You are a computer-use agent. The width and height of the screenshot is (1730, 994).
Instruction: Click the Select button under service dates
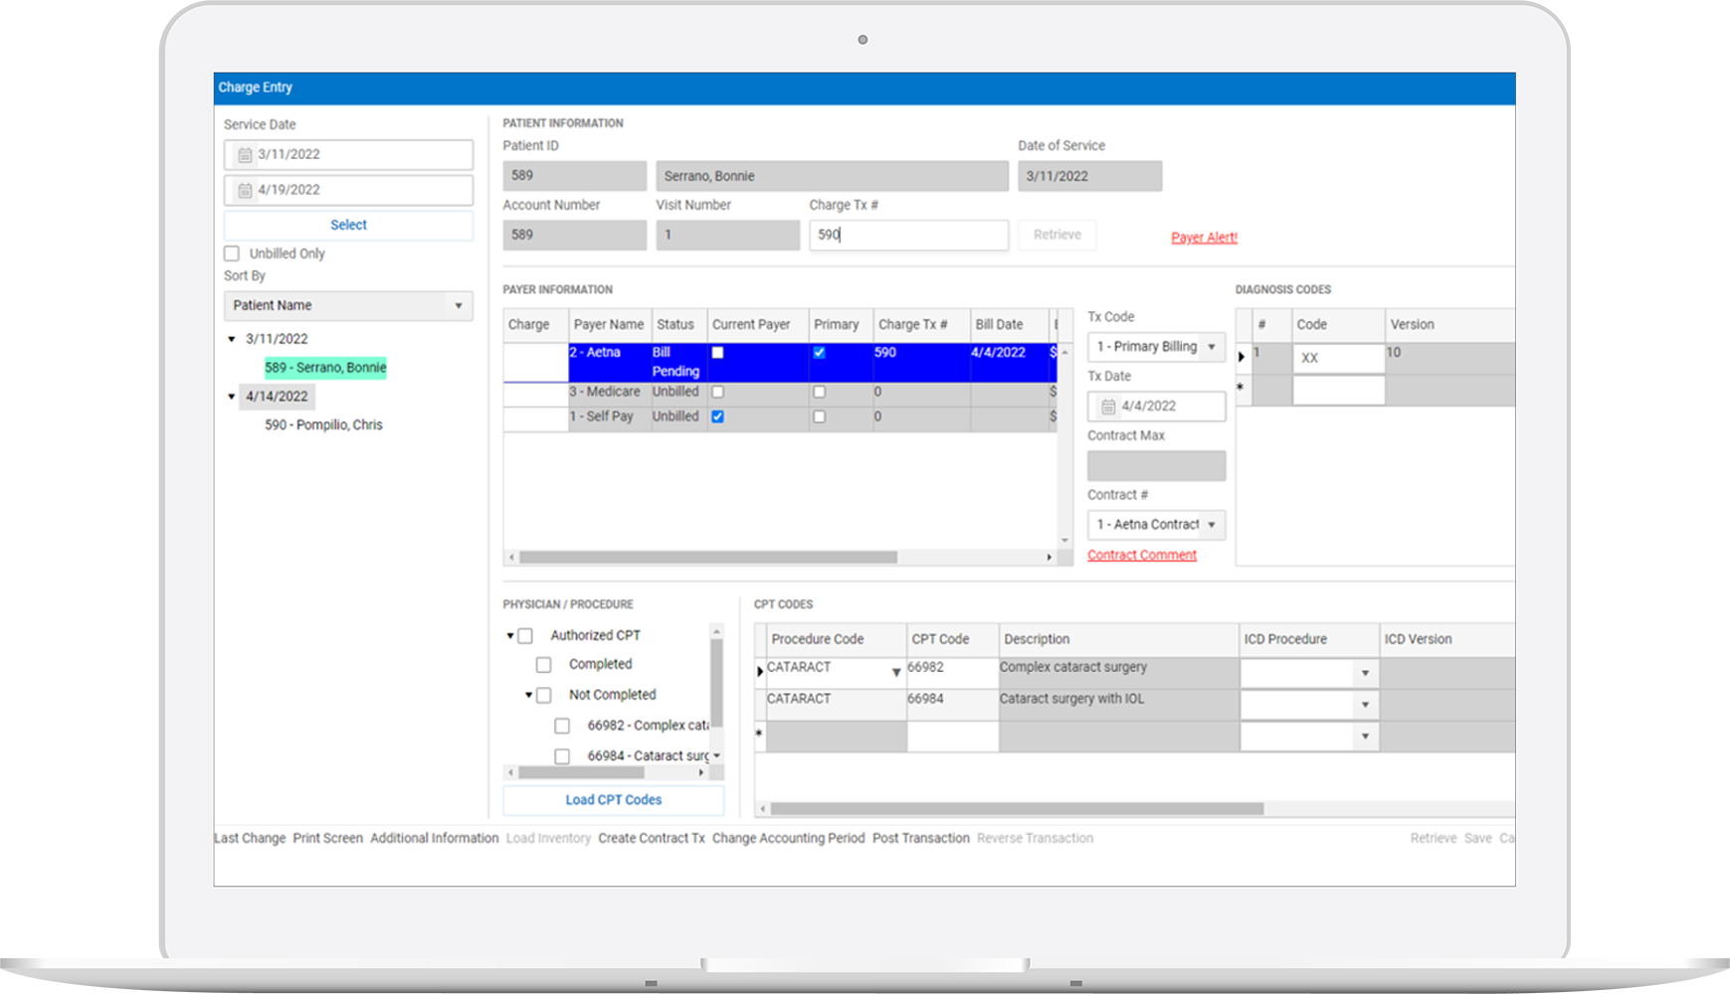pos(348,226)
